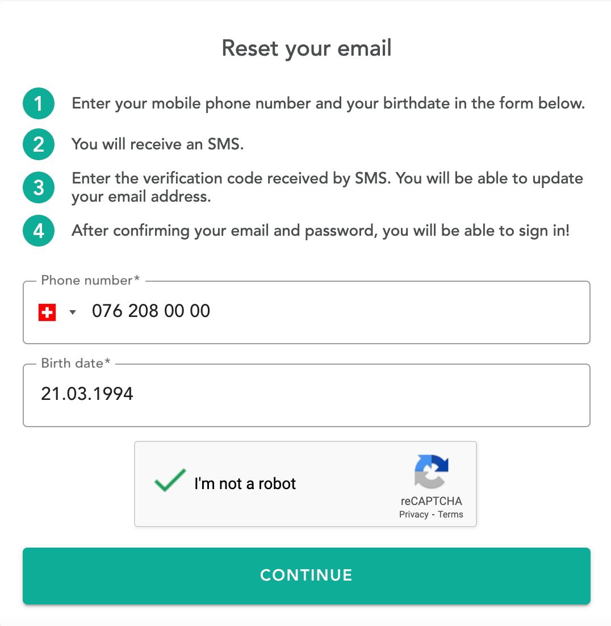Click the Phone number field label
This screenshot has height=626, width=611.
91,280
